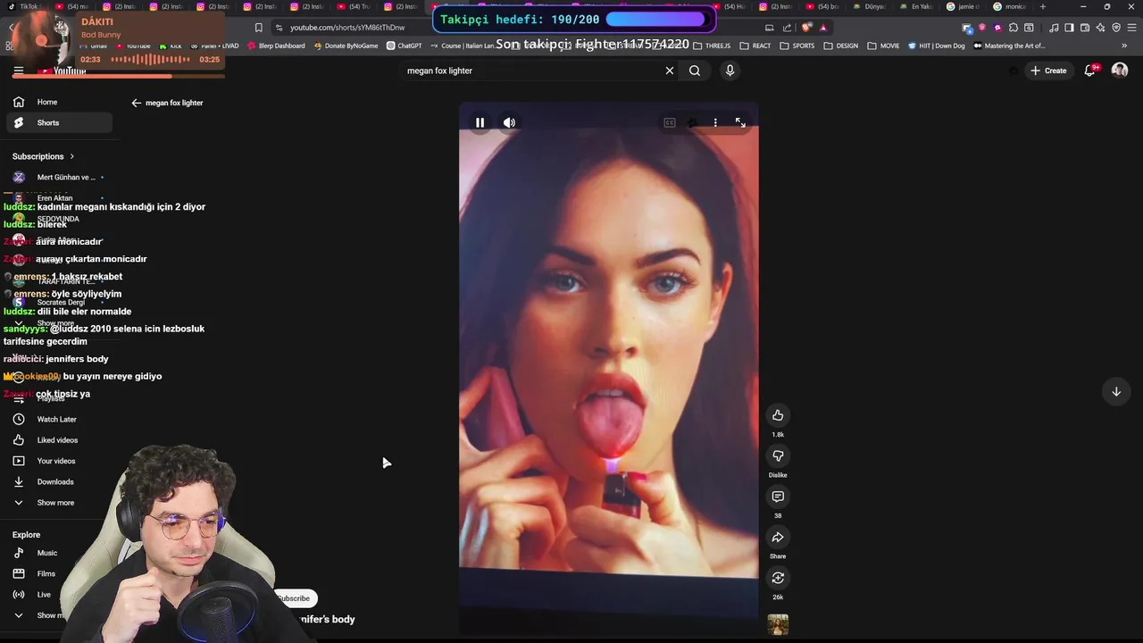Switch to the 'En Yak' browser tab
This screenshot has width=1143, height=643.
click(915, 6)
